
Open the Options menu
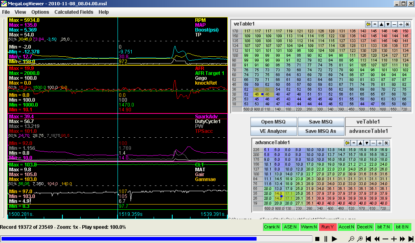40,12
